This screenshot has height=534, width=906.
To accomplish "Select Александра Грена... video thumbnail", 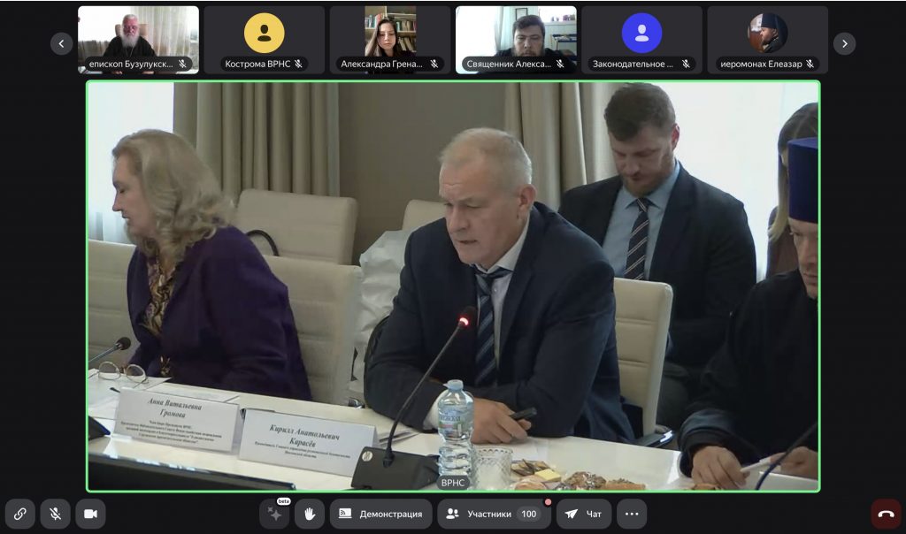I will pyautogui.click(x=390, y=35).
